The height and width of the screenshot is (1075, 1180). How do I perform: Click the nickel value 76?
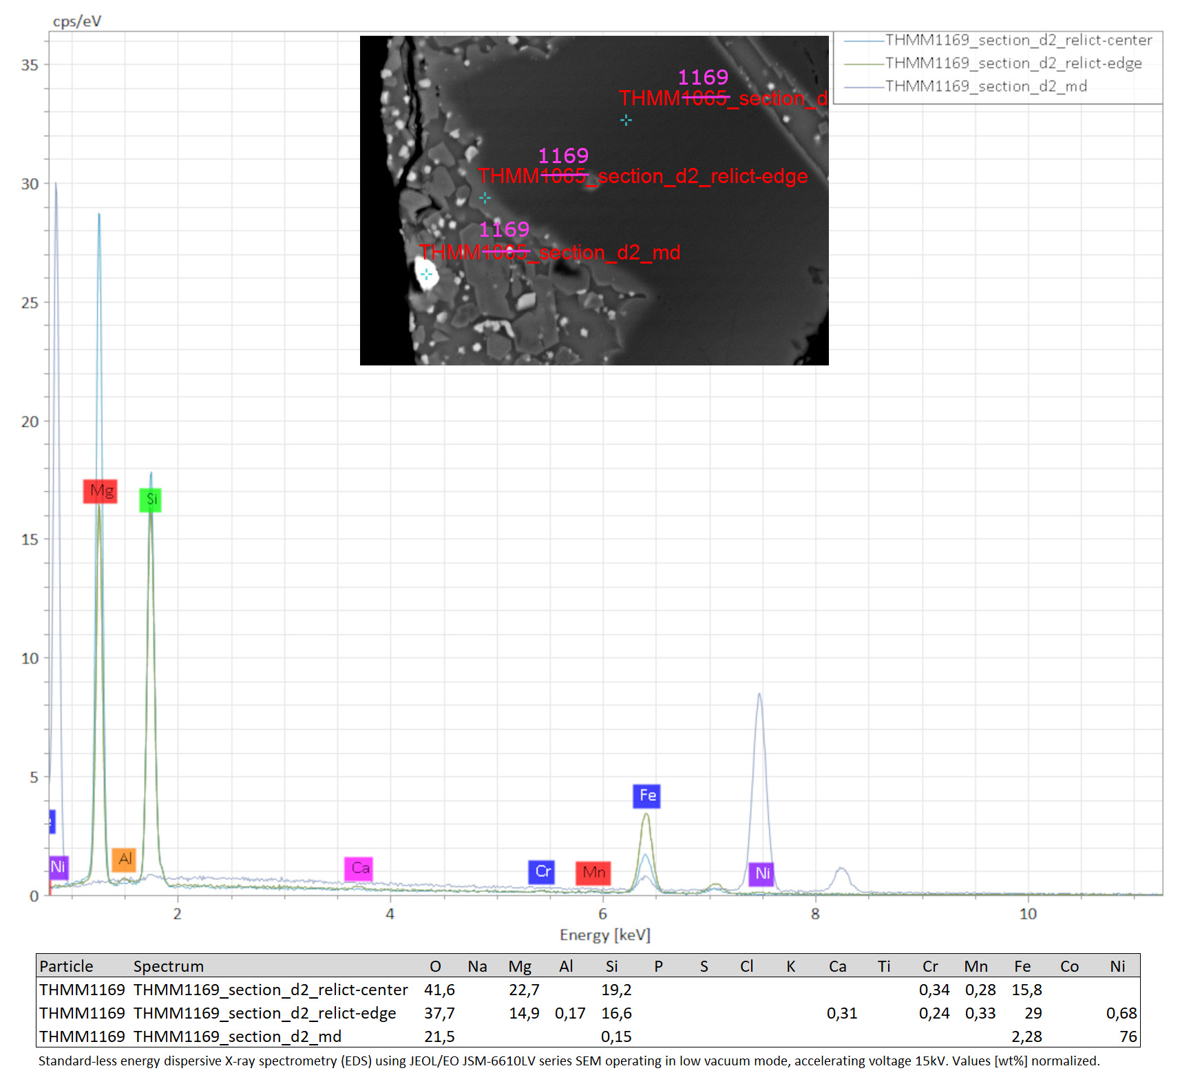pos(1128,1036)
